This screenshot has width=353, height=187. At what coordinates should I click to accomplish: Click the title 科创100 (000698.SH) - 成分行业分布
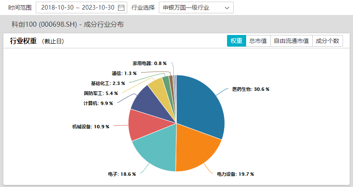point(67,24)
